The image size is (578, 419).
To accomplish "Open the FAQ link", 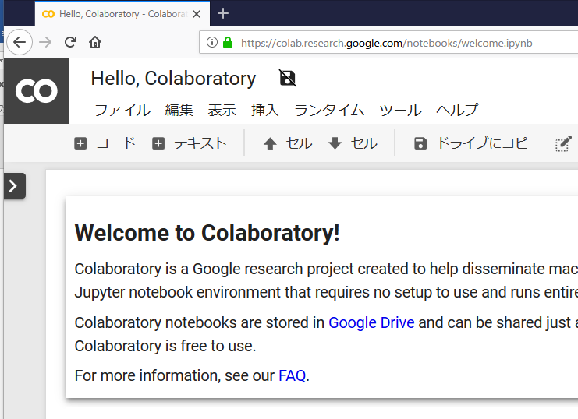I will (x=292, y=375).
